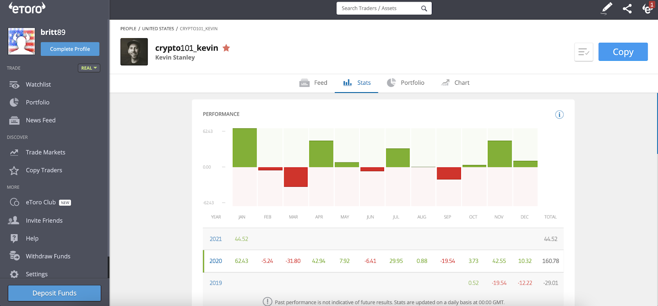The width and height of the screenshot is (658, 306).
Task: Click the add-to-watchlist list icon beside Copy
Action: coord(584,52)
